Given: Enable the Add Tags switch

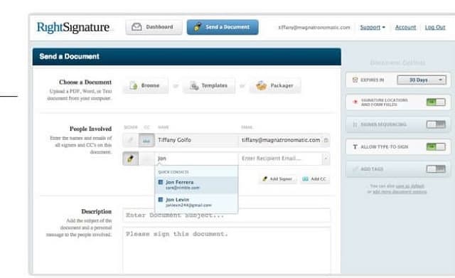Looking at the screenshot, I should (436, 169).
